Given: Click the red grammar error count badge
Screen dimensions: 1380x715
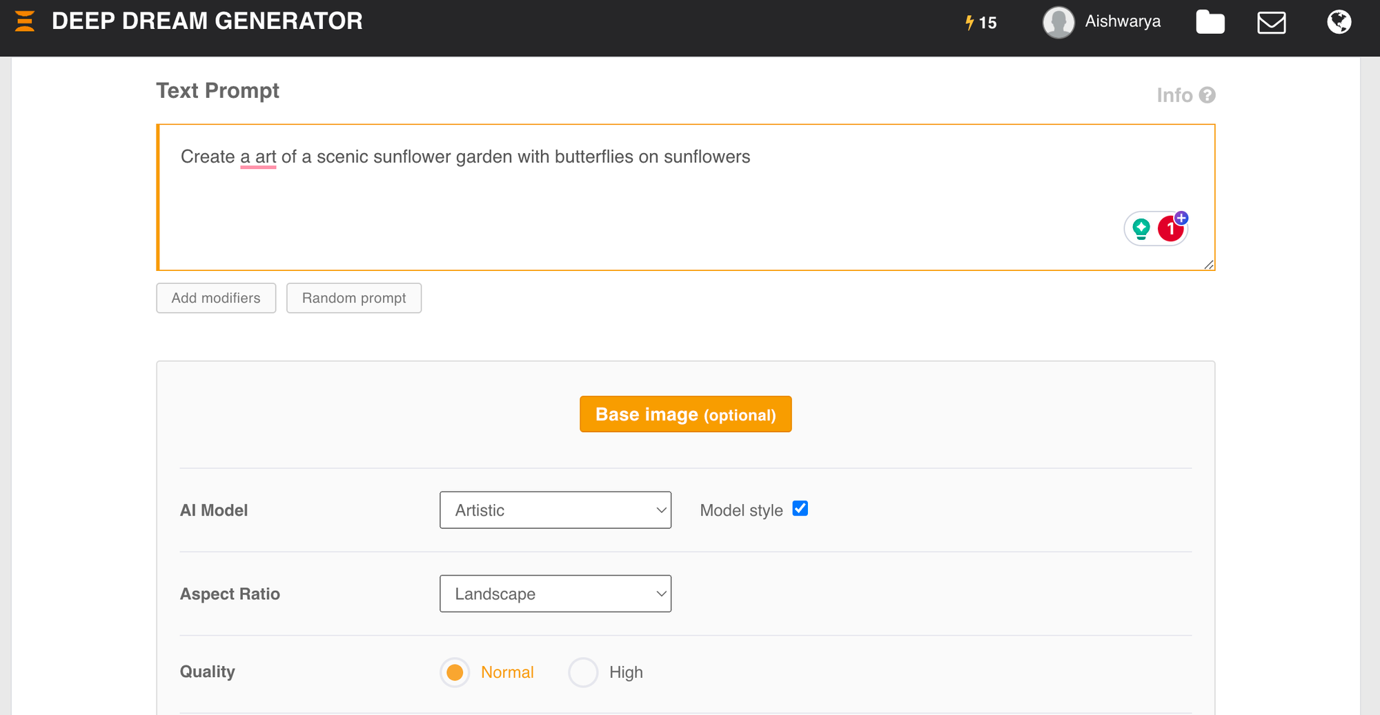Looking at the screenshot, I should click(1170, 229).
